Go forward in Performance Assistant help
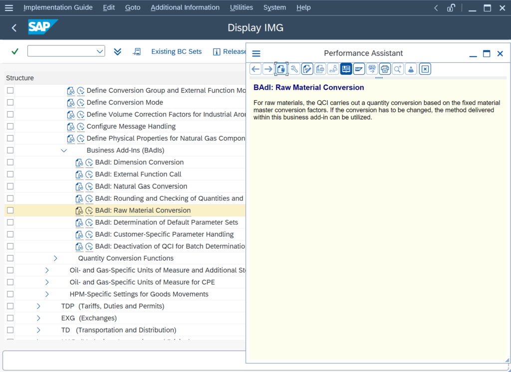 [x=268, y=69]
